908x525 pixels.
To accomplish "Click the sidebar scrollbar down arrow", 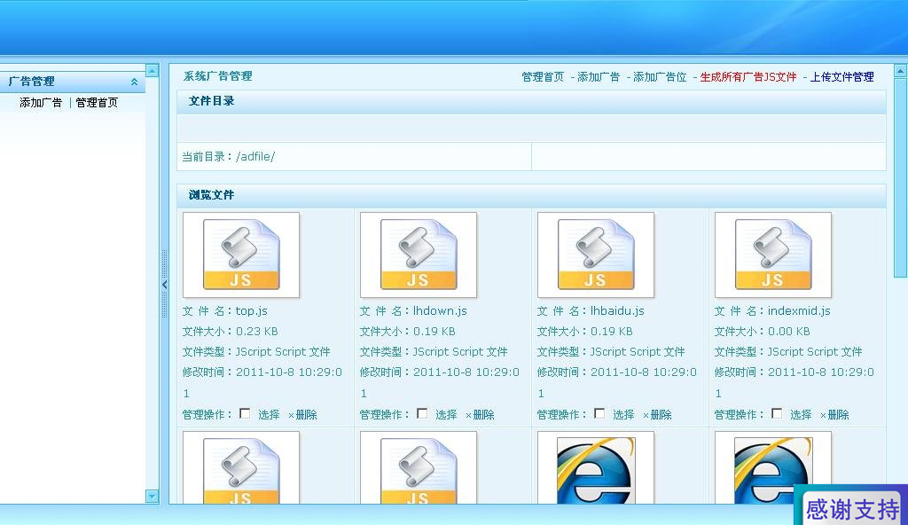I will 153,497.
